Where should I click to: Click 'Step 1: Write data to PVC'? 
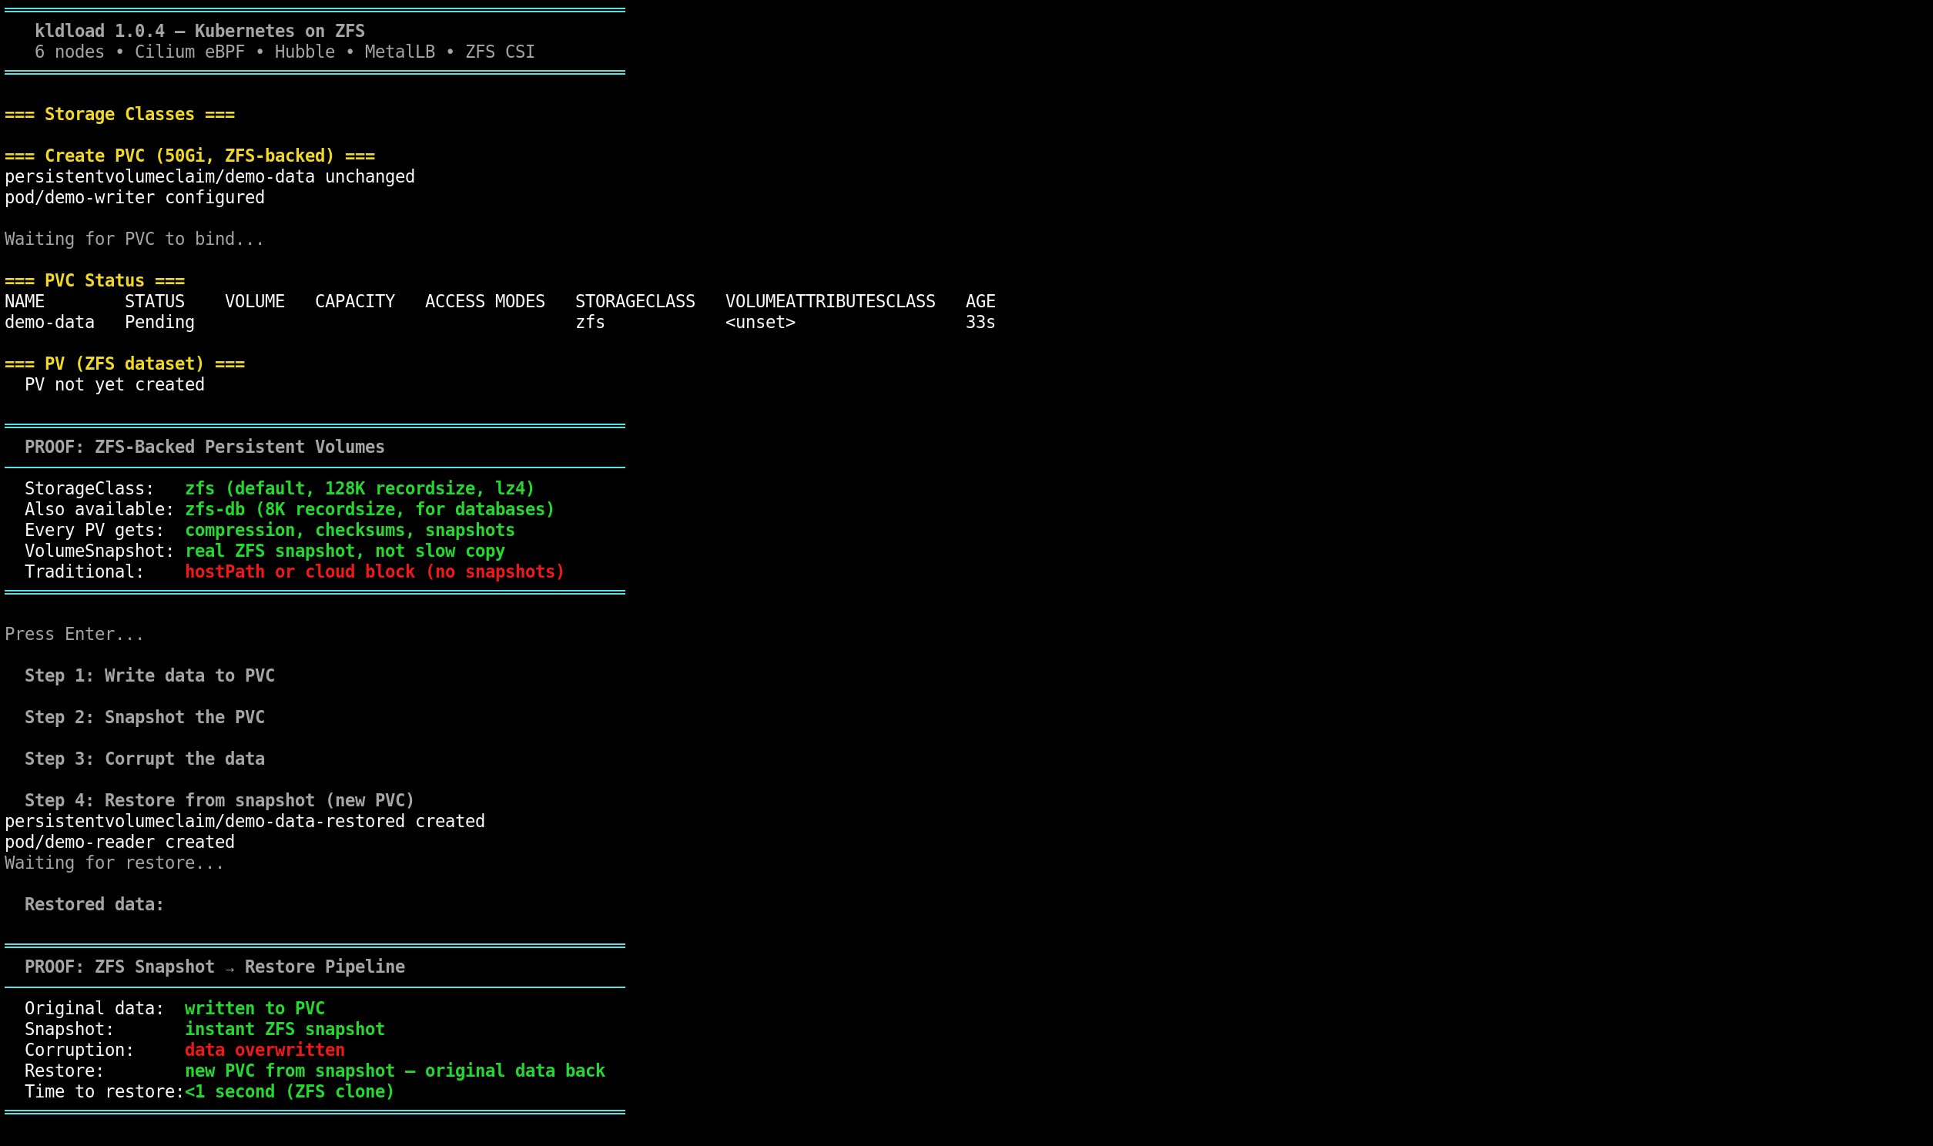tap(149, 677)
